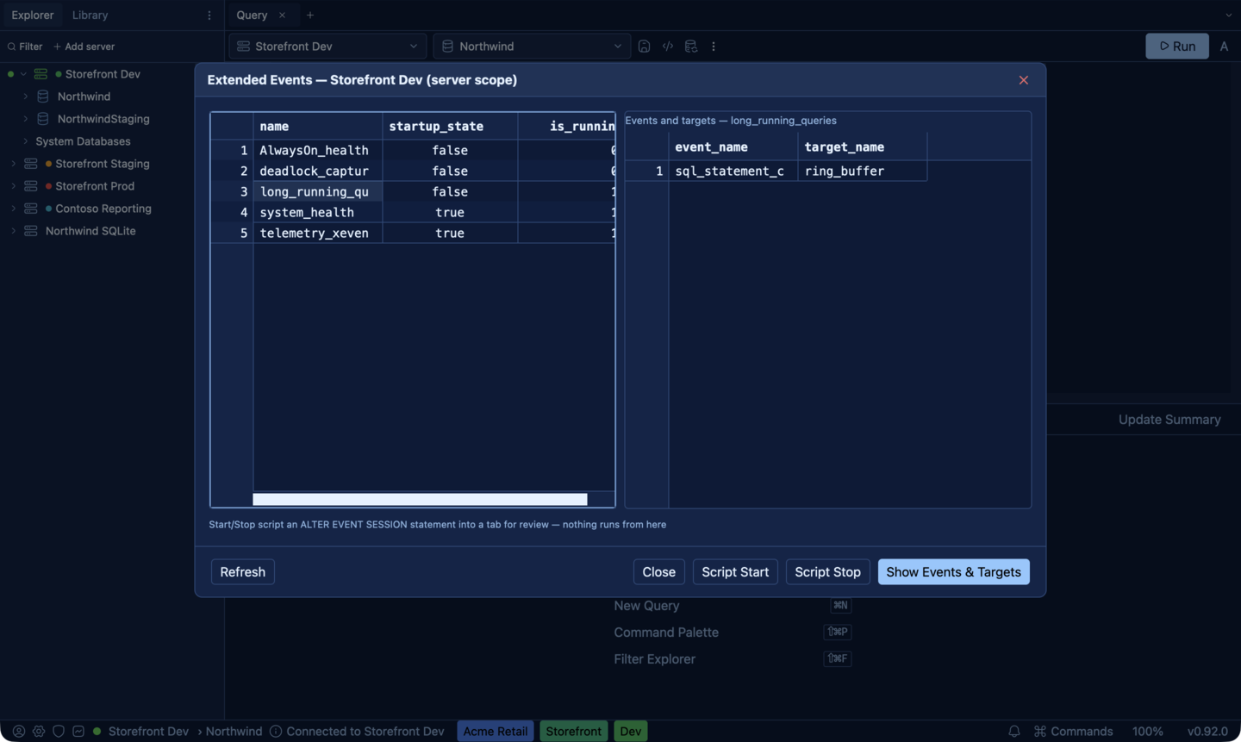This screenshot has height=742, width=1241.
Task: Click the Script Start button
Action: click(x=735, y=572)
